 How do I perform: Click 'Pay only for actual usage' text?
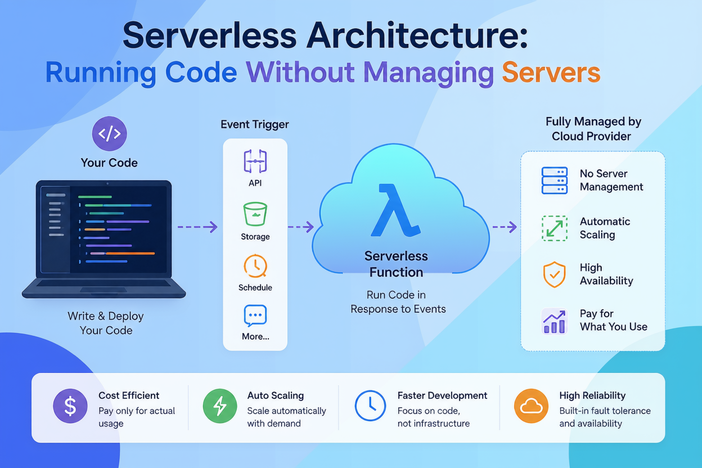(137, 417)
